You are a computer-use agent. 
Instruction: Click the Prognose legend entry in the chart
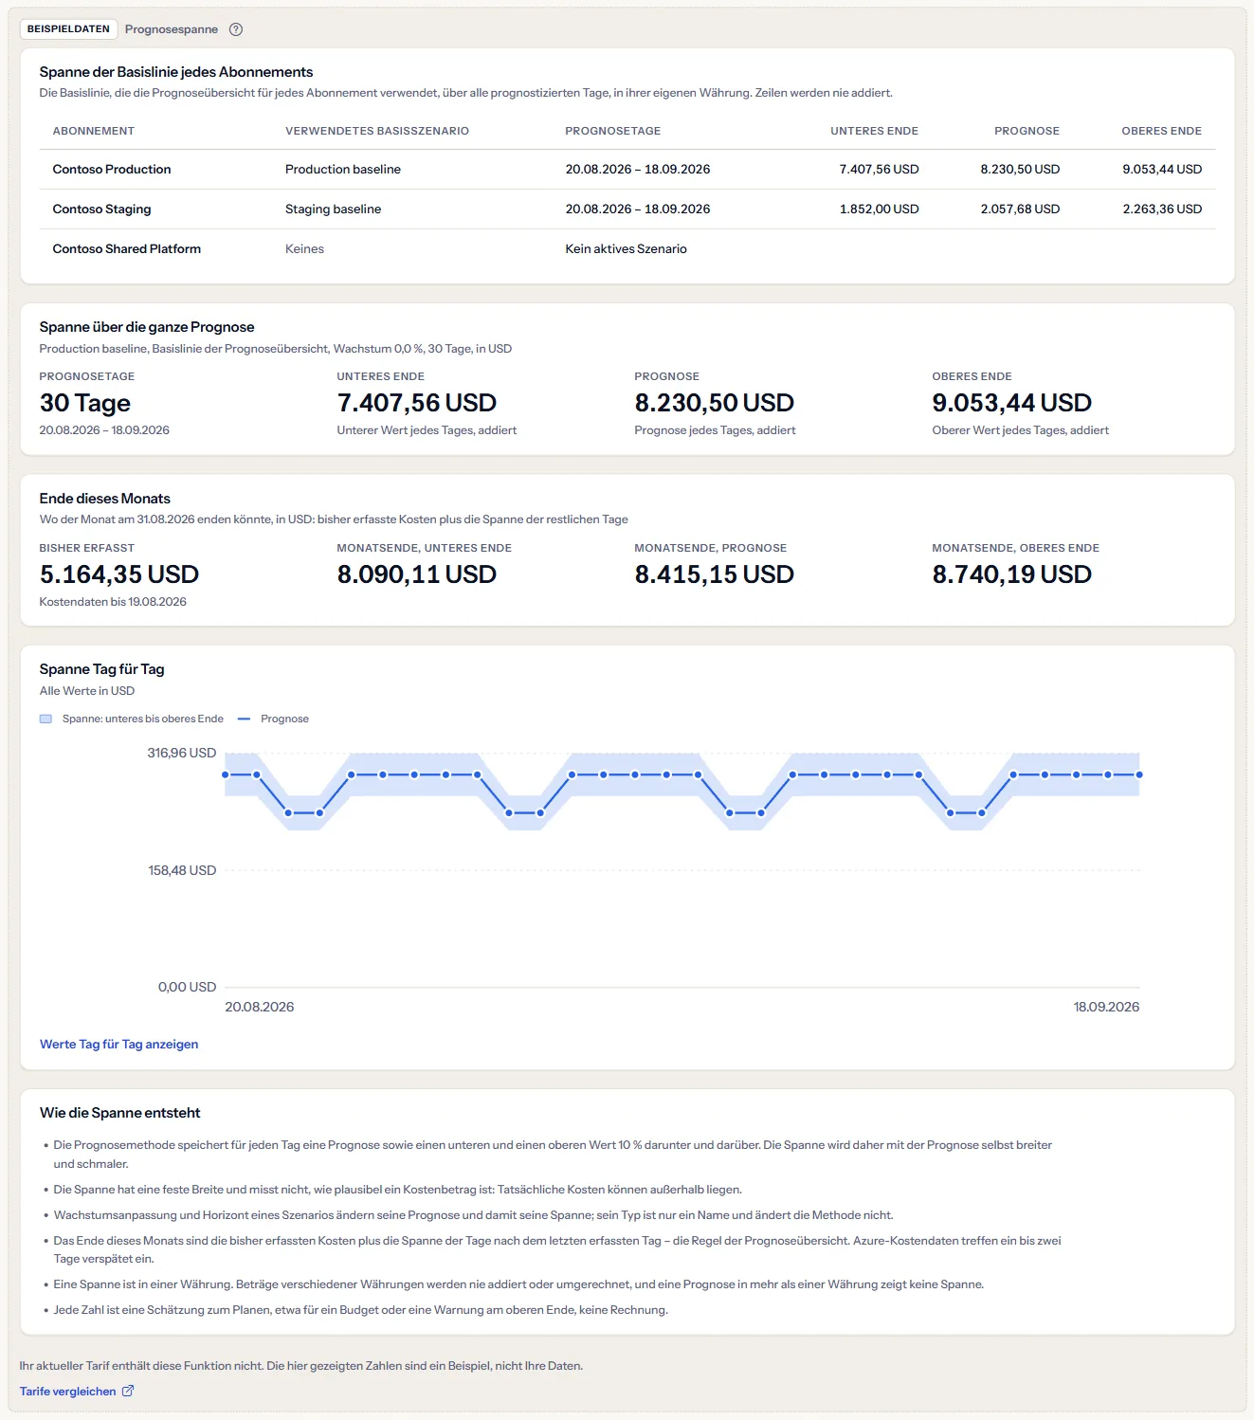point(273,719)
